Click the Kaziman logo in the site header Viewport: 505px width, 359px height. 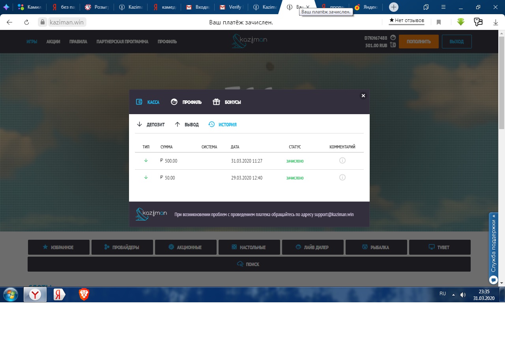click(x=250, y=41)
